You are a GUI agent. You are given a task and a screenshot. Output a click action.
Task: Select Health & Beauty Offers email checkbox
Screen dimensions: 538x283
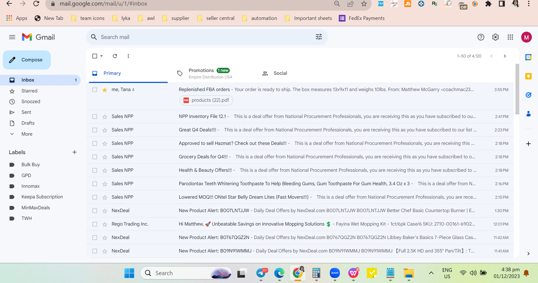[95, 170]
